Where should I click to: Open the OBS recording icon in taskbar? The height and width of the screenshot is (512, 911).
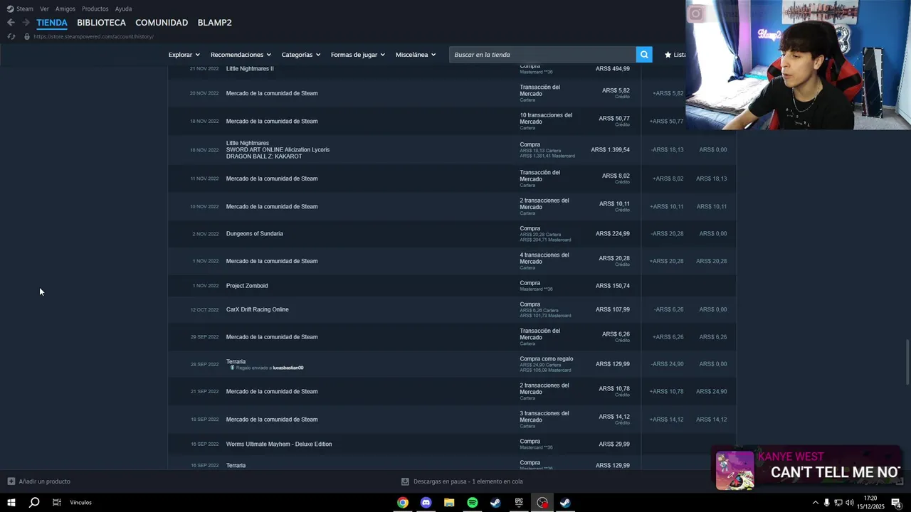click(x=542, y=503)
